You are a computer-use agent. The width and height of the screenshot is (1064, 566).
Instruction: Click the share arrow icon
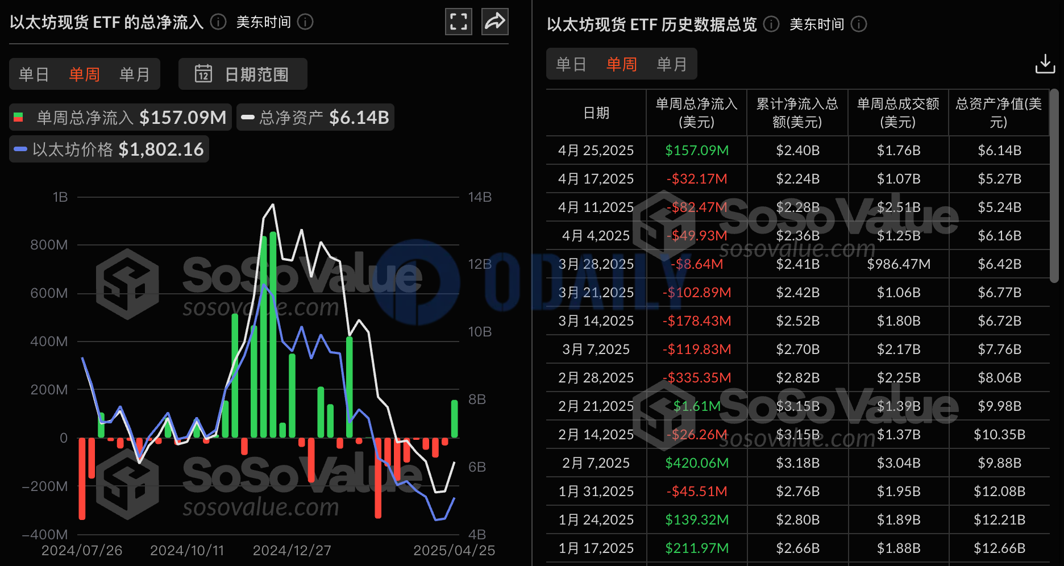(x=495, y=22)
